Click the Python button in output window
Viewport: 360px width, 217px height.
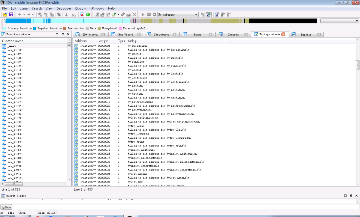pos(6,207)
